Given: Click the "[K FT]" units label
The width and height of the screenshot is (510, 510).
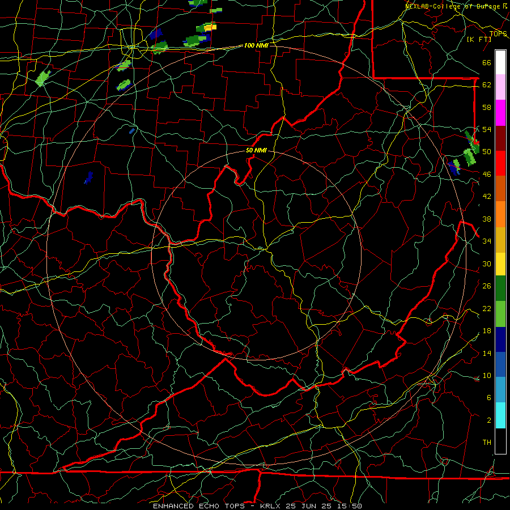Looking at the screenshot, I should tap(479, 40).
